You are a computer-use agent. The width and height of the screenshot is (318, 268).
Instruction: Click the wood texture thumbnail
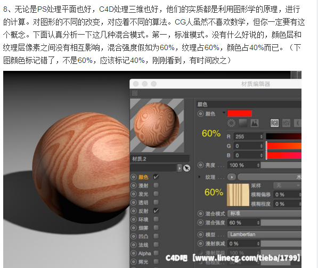tap(238, 195)
